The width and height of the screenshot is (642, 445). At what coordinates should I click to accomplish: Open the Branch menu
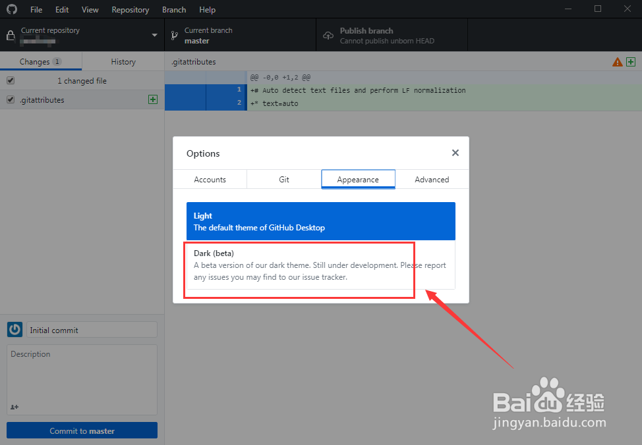[174, 9]
